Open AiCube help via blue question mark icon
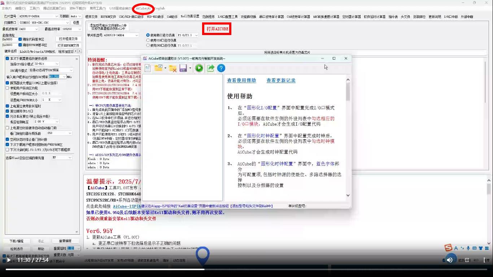 [x=221, y=68]
